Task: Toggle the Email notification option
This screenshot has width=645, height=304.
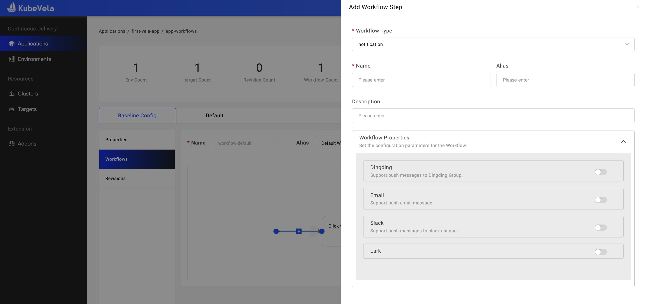Action: [x=600, y=200]
